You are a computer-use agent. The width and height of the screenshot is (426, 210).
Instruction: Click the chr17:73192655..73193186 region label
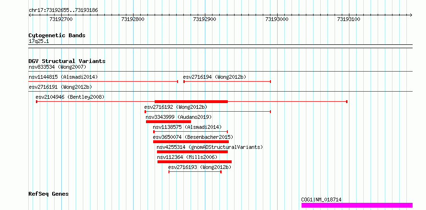(63, 10)
